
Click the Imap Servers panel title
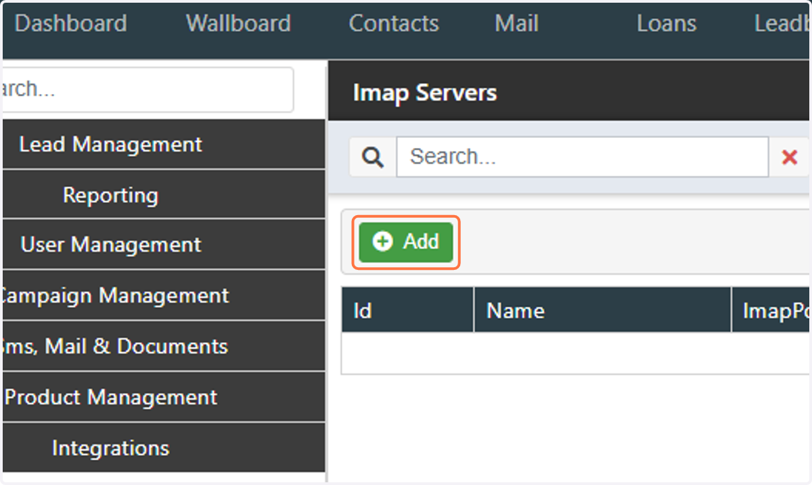425,93
